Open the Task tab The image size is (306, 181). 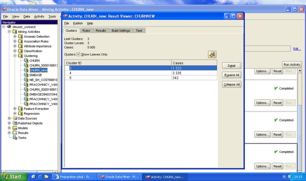pos(139,31)
